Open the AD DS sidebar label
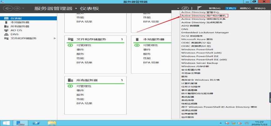Viewport: 271px width, 126px height. [16, 30]
